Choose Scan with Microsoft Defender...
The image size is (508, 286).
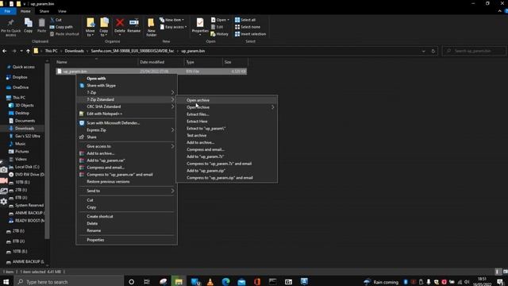[126, 123]
